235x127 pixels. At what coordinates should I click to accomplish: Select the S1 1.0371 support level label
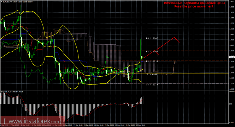coord(152,84)
